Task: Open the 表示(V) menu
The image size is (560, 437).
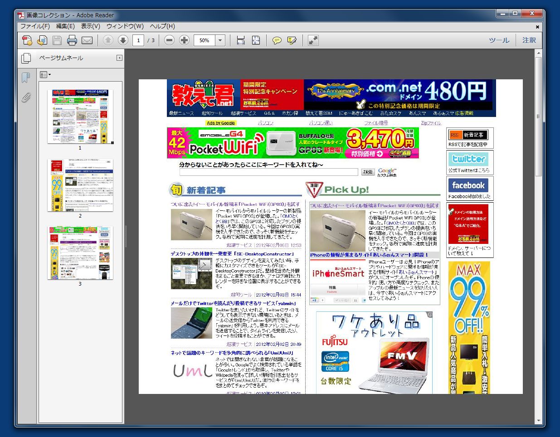Action: (91, 26)
